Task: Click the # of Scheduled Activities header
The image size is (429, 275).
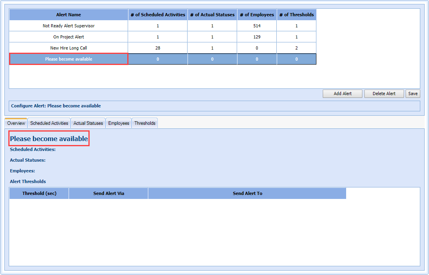Action: pos(158,15)
